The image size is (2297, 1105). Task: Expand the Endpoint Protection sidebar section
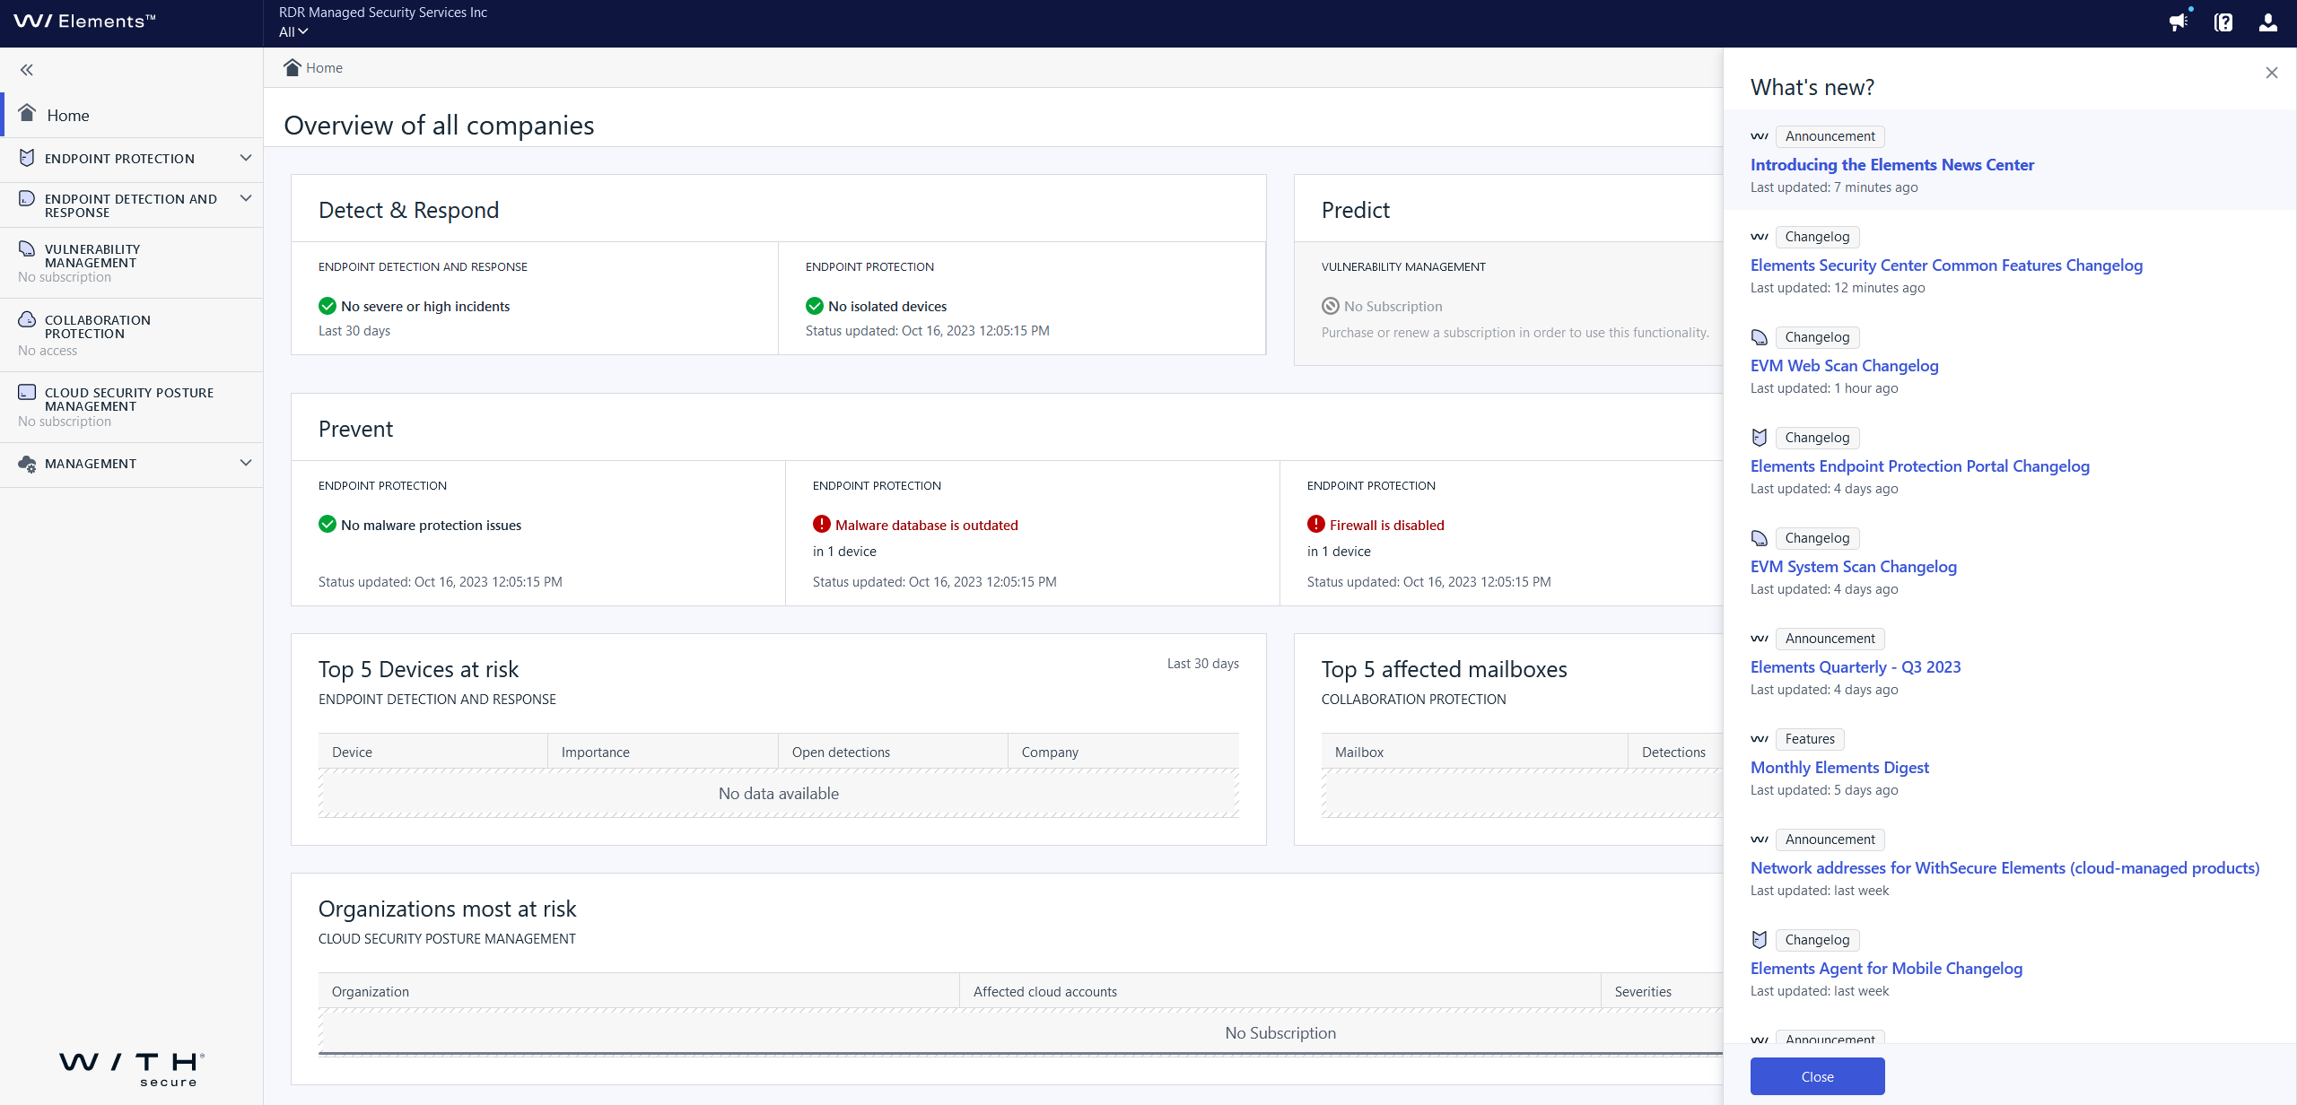[x=246, y=158]
